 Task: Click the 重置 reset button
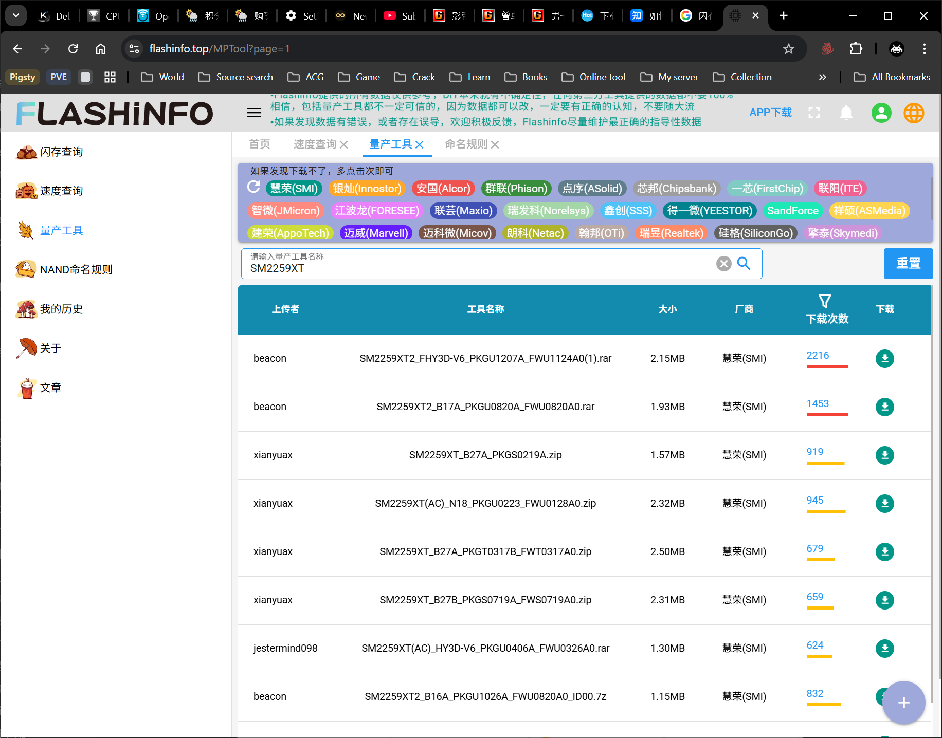[x=908, y=264]
